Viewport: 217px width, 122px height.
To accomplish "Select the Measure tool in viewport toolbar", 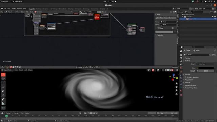I will coord(3,103).
